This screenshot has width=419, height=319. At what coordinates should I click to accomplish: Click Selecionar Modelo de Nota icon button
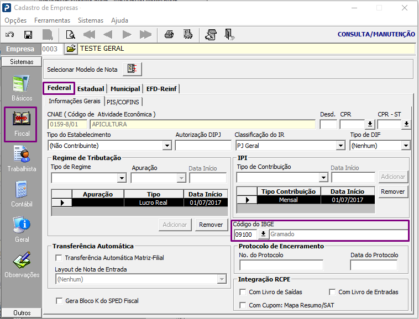click(132, 70)
